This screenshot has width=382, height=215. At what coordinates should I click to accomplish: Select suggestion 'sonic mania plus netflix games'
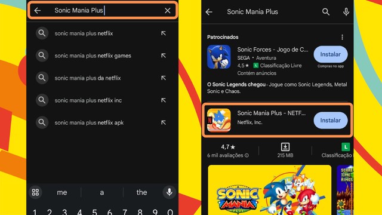93,56
